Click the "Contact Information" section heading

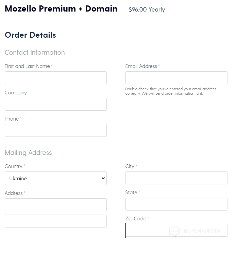pyautogui.click(x=35, y=52)
